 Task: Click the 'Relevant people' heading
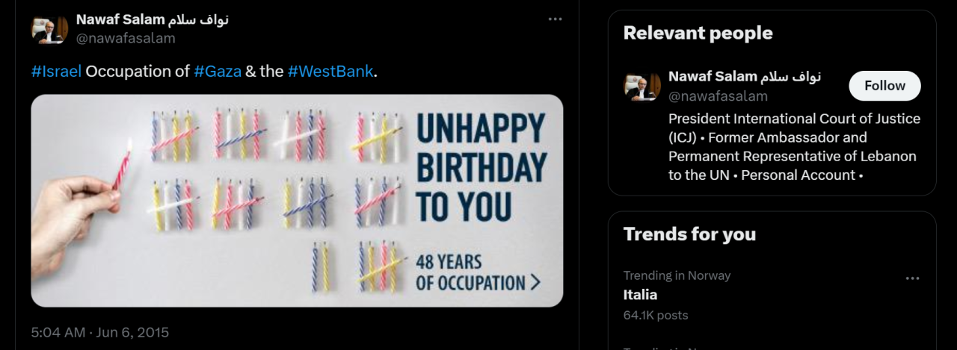click(698, 33)
